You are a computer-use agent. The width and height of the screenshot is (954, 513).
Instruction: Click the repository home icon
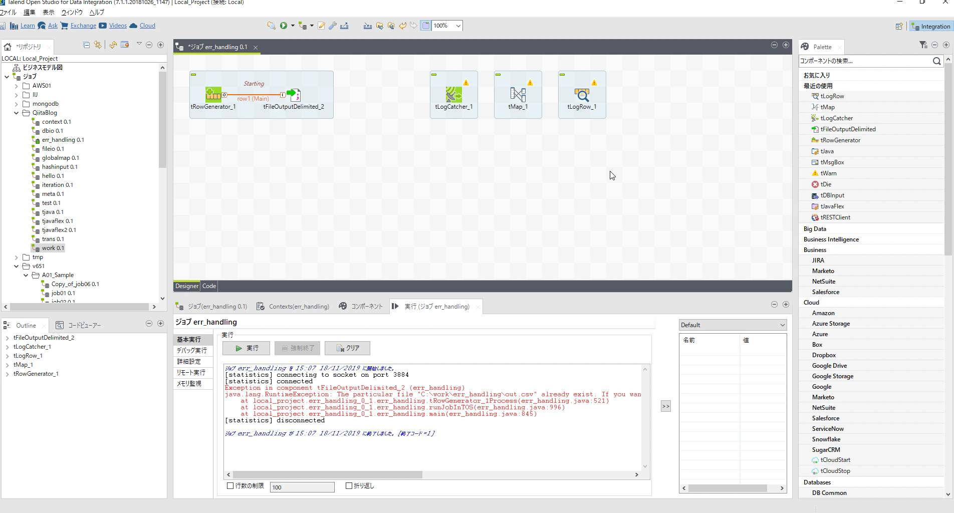[8, 47]
